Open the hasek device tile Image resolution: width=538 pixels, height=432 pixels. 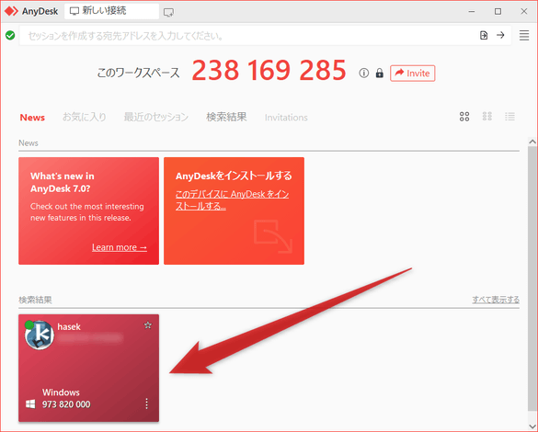click(88, 368)
